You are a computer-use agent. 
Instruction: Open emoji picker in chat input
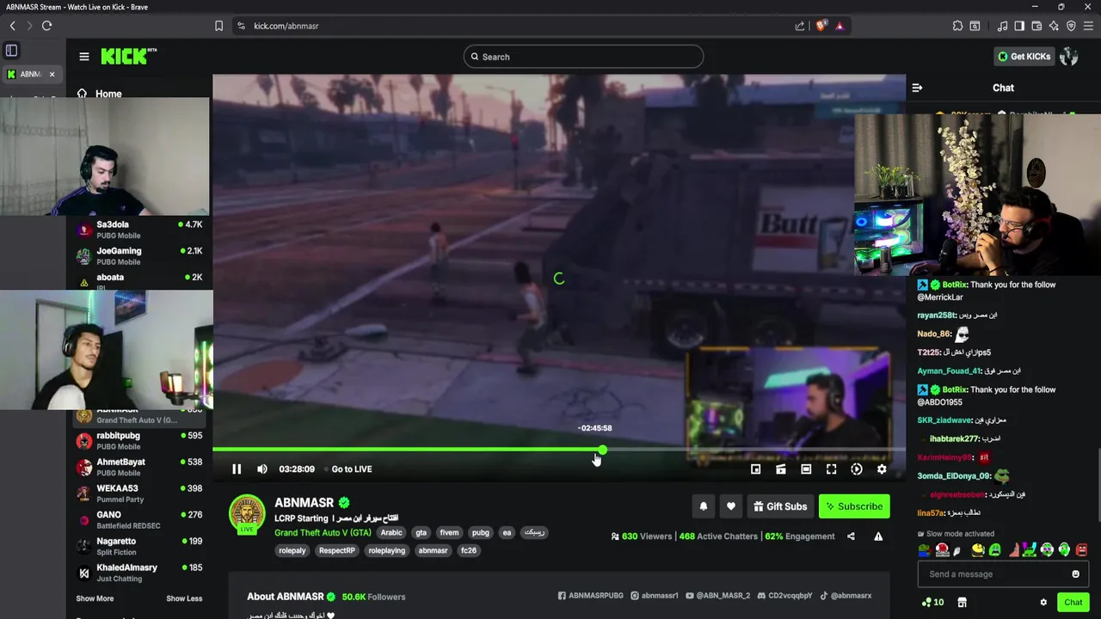(x=1075, y=574)
